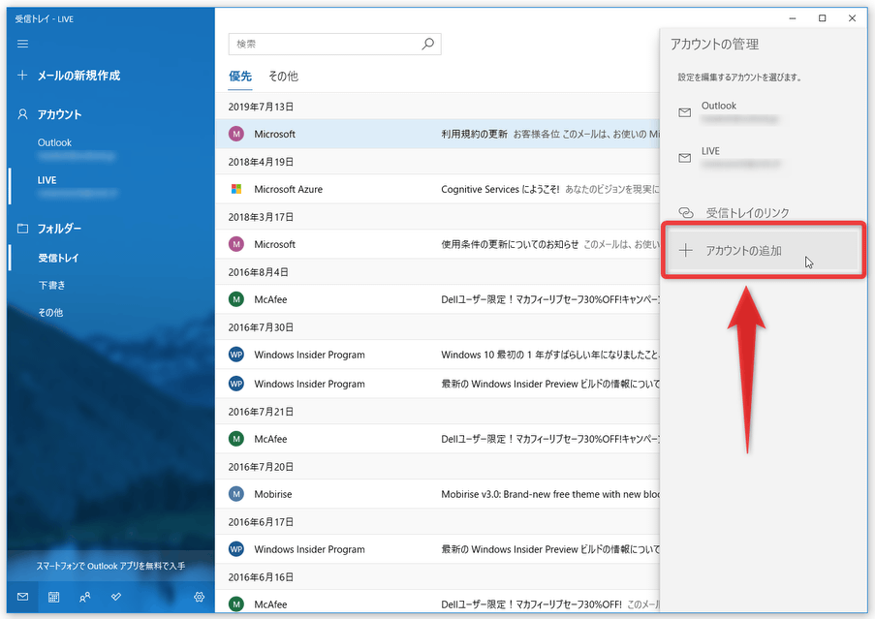This screenshot has width=875, height=619.
Task: Click アカウントの追加 button
Action: [x=764, y=250]
